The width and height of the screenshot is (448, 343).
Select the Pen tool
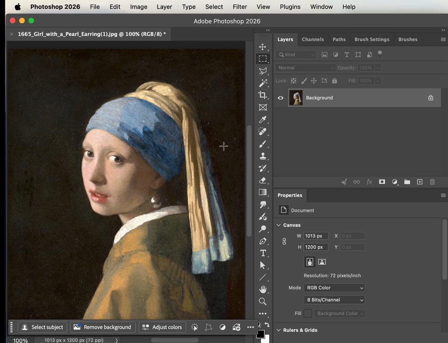pyautogui.click(x=263, y=241)
